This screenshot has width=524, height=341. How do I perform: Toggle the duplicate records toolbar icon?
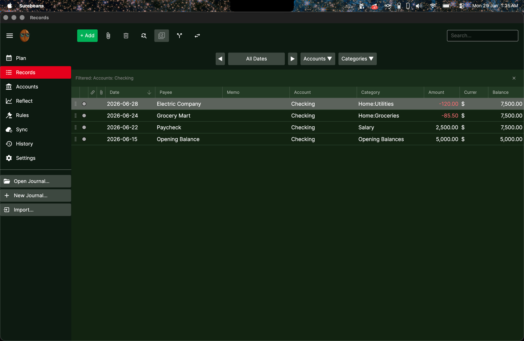[x=162, y=36]
